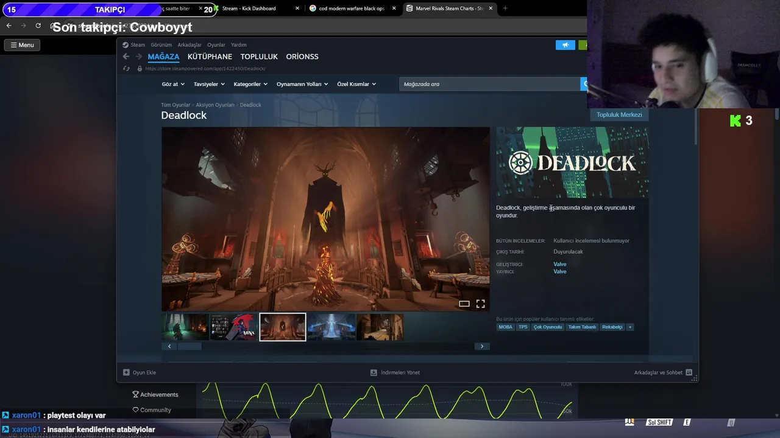Switch to the TOPLULUK tab

259,57
